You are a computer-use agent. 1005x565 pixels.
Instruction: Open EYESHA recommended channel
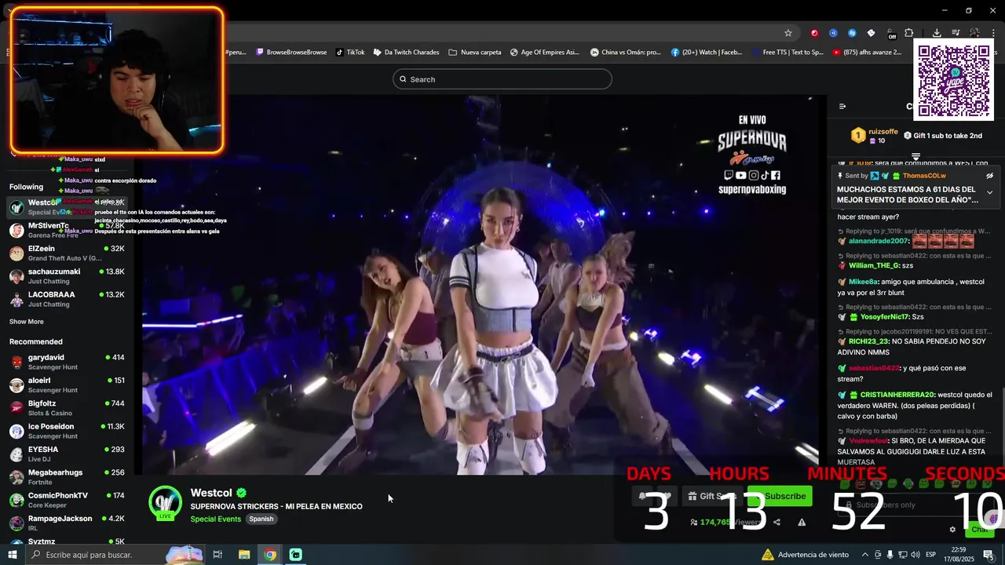point(67,454)
